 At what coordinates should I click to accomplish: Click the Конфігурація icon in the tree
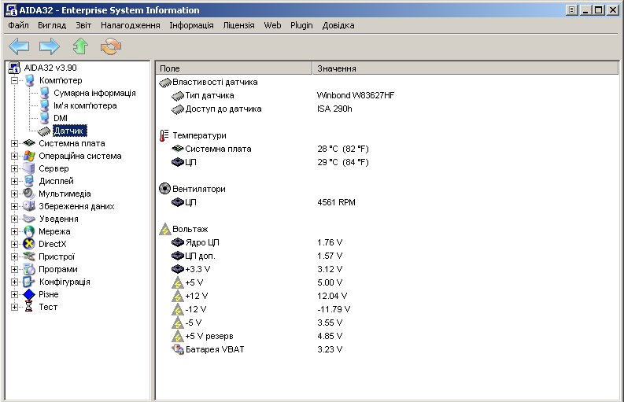coord(29,282)
